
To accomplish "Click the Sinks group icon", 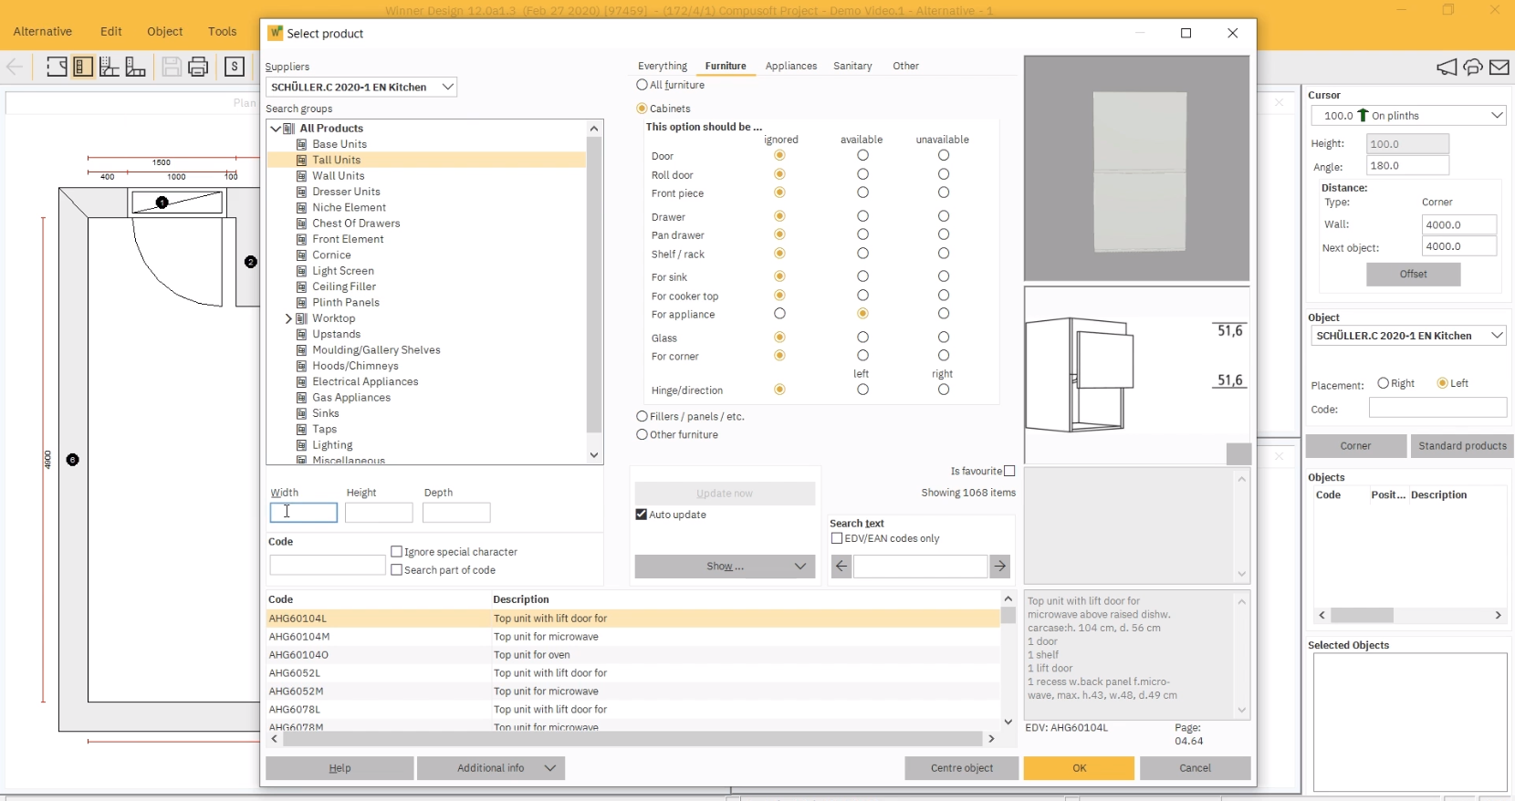I will pos(301,413).
